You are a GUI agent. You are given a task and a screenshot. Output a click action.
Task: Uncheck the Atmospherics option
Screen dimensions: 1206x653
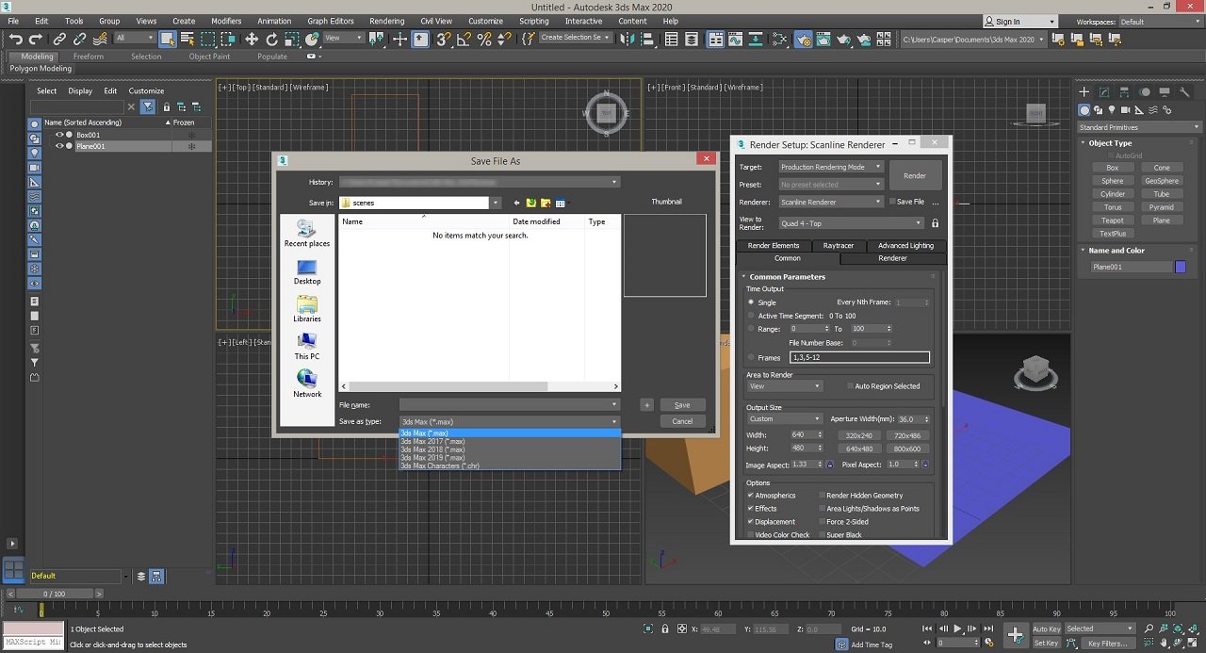pos(751,496)
